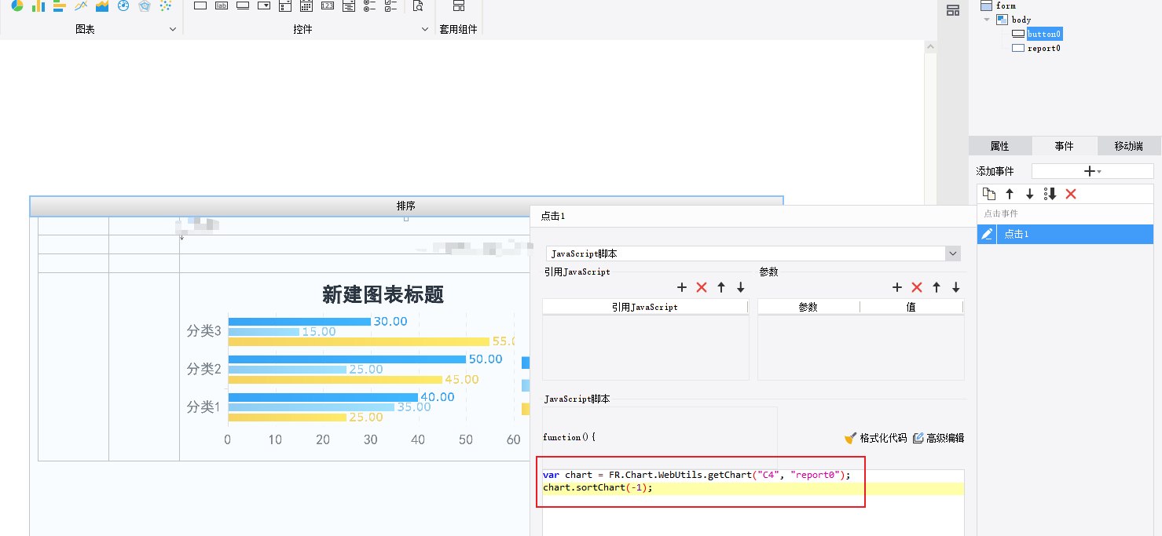The image size is (1162, 536).
Task: Insert a horizontal bar chart
Action: point(60,5)
